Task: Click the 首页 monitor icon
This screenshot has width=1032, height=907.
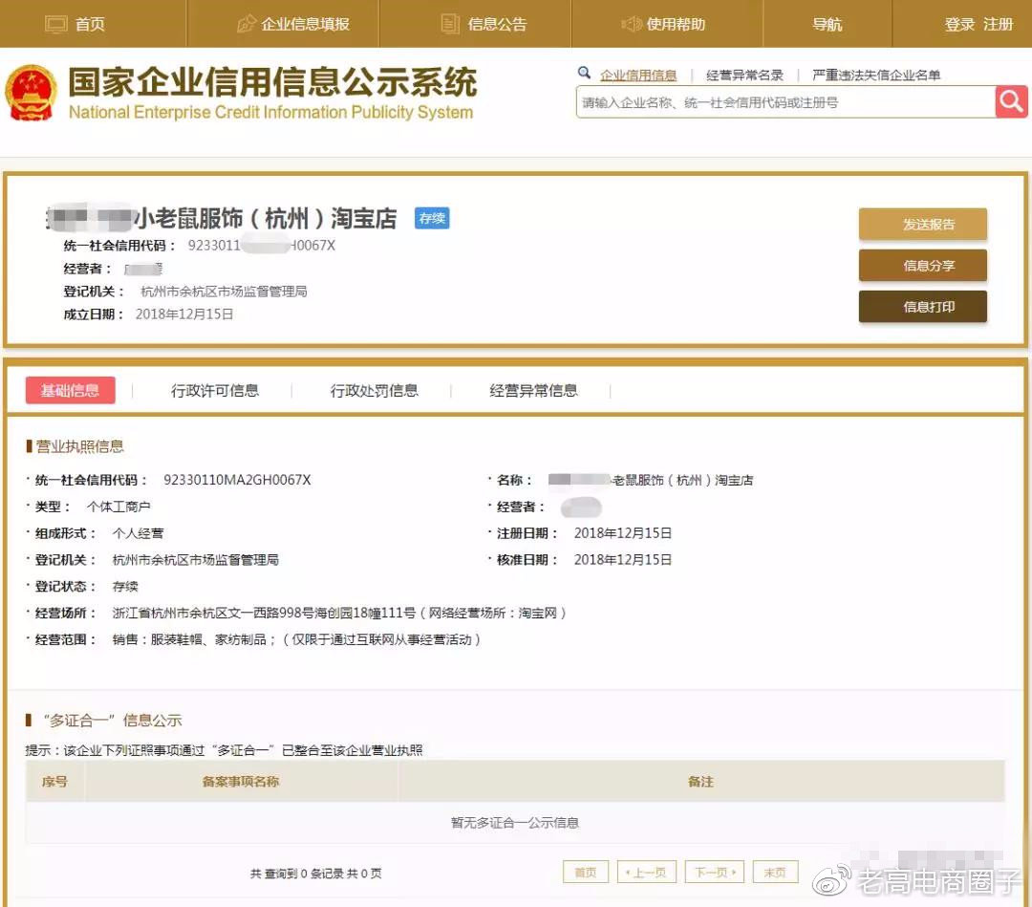Action: point(56,24)
